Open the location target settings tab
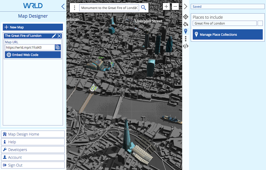 coord(186,17)
